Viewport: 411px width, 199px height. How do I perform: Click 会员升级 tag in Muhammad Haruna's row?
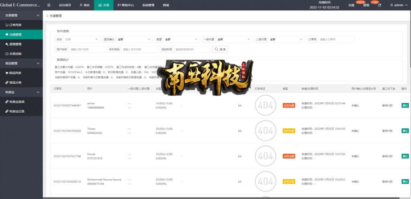[x=289, y=181]
